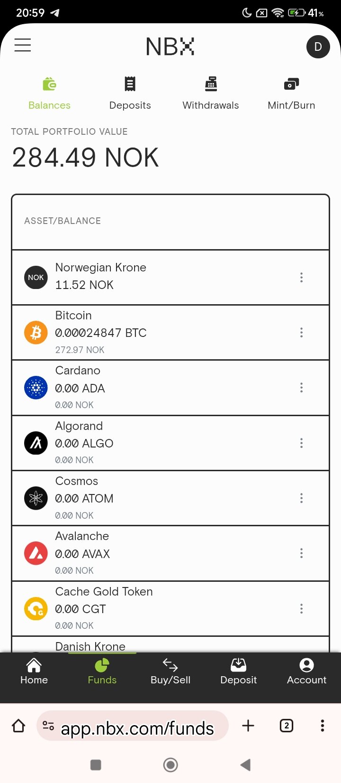Image resolution: width=341 pixels, height=783 pixels.
Task: Switch to the Withdrawals tab
Action: coord(211,93)
